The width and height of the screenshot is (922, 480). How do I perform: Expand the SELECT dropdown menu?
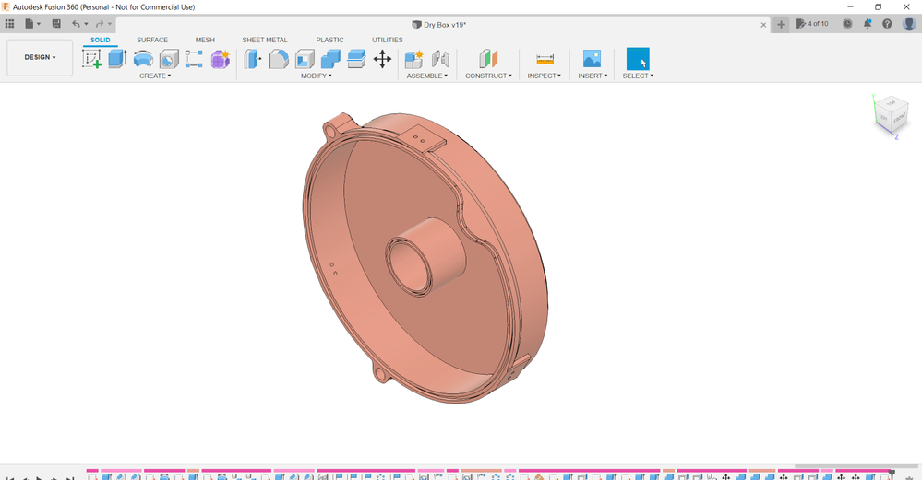[638, 76]
